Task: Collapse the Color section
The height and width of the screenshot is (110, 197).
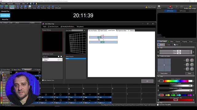Action: pos(159,76)
